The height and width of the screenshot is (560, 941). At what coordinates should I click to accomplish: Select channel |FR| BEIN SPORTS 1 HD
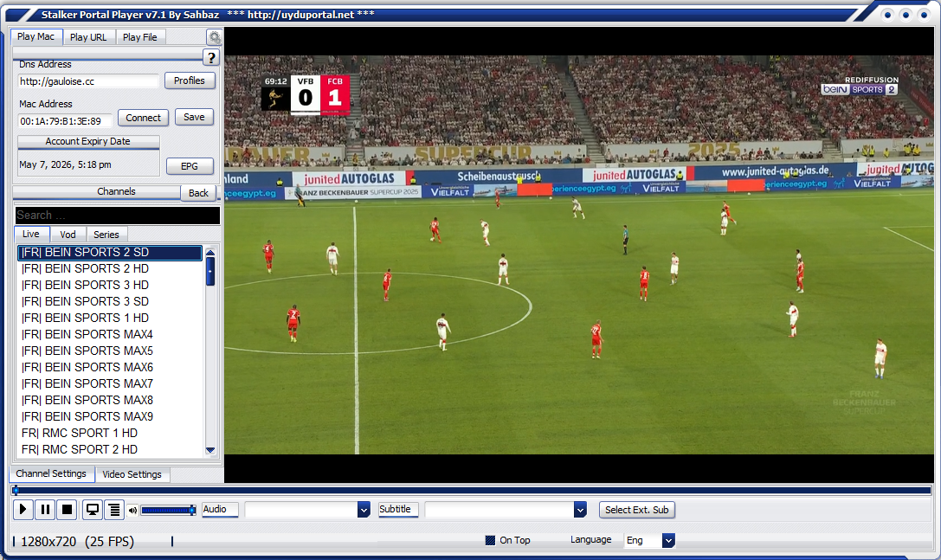(x=111, y=319)
